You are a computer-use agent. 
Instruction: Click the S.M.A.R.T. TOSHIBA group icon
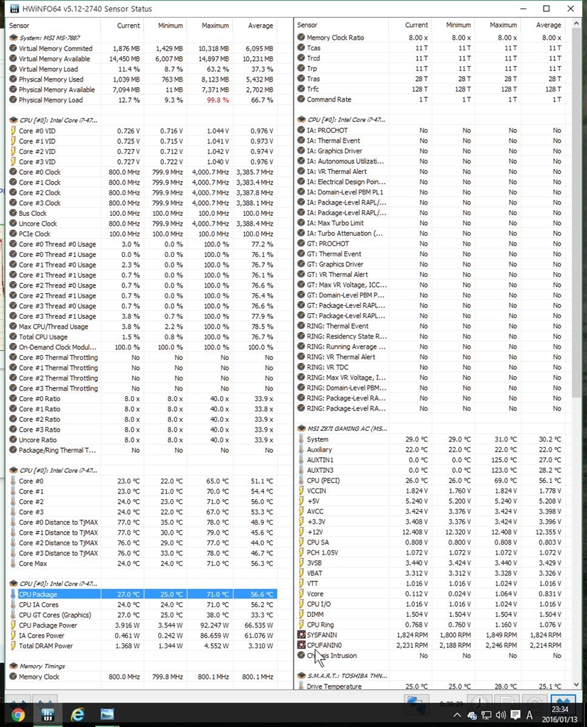coord(302,676)
